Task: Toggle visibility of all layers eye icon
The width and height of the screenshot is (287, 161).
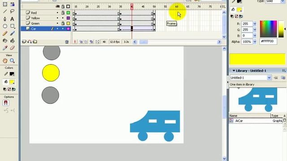Action: [x=57, y=6]
